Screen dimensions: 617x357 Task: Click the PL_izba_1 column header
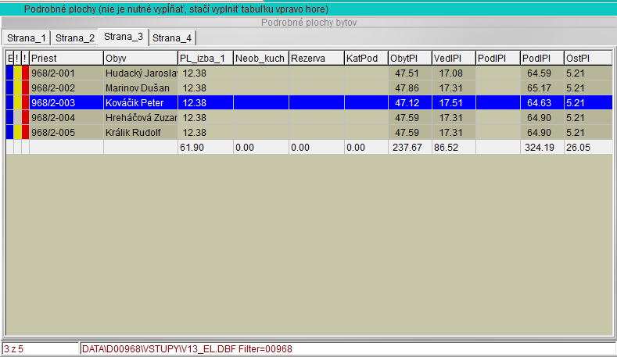tap(206, 58)
